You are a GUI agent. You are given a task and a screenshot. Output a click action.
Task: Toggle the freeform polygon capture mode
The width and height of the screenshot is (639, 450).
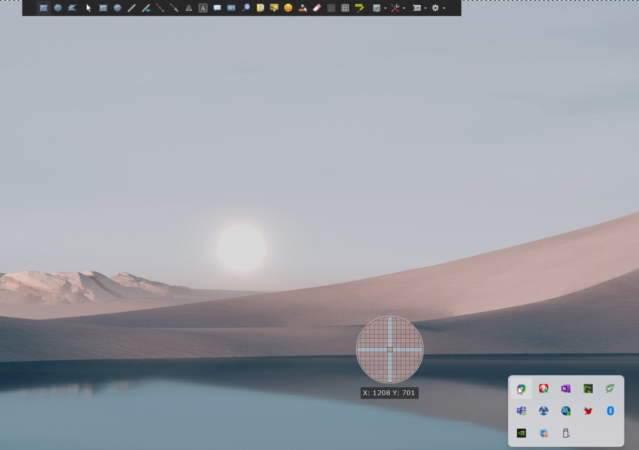pos(72,8)
